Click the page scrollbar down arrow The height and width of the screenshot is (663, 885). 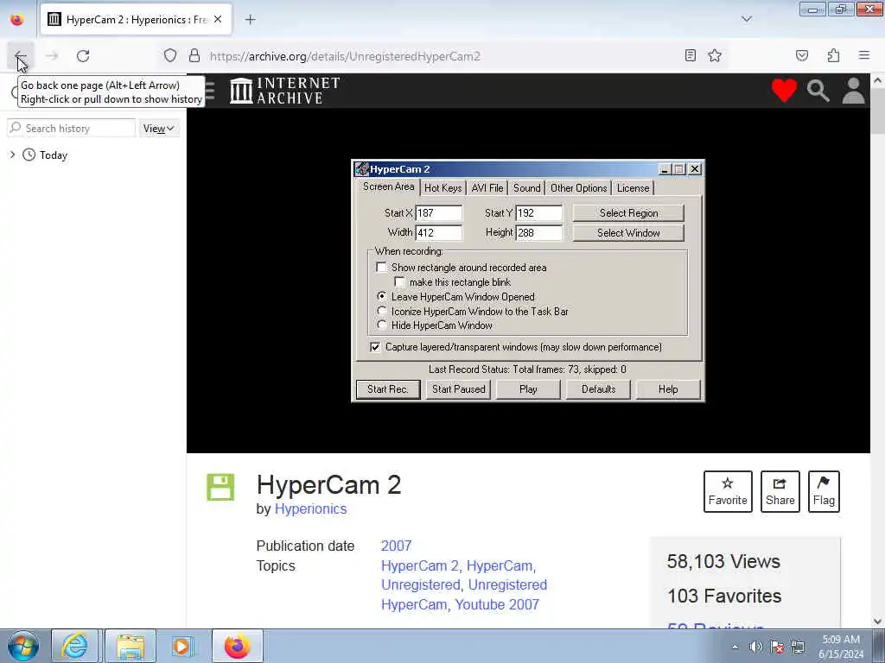coord(878,622)
